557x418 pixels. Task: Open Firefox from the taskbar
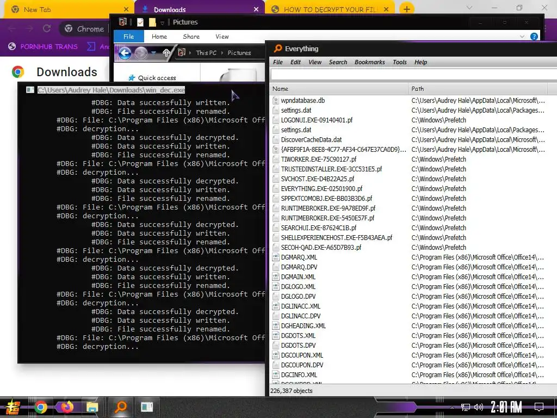pyautogui.click(x=67, y=407)
